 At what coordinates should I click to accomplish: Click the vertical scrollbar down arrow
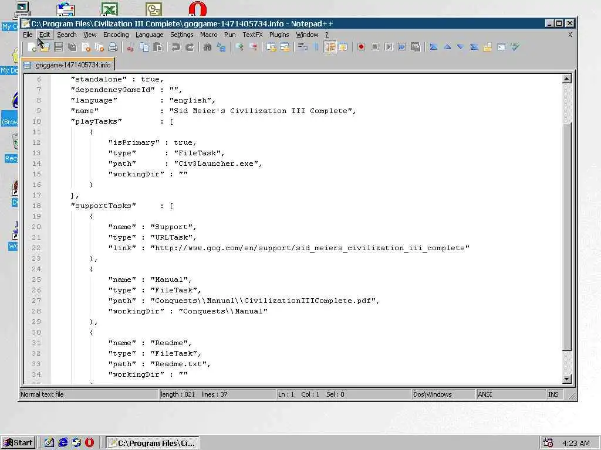coord(567,379)
